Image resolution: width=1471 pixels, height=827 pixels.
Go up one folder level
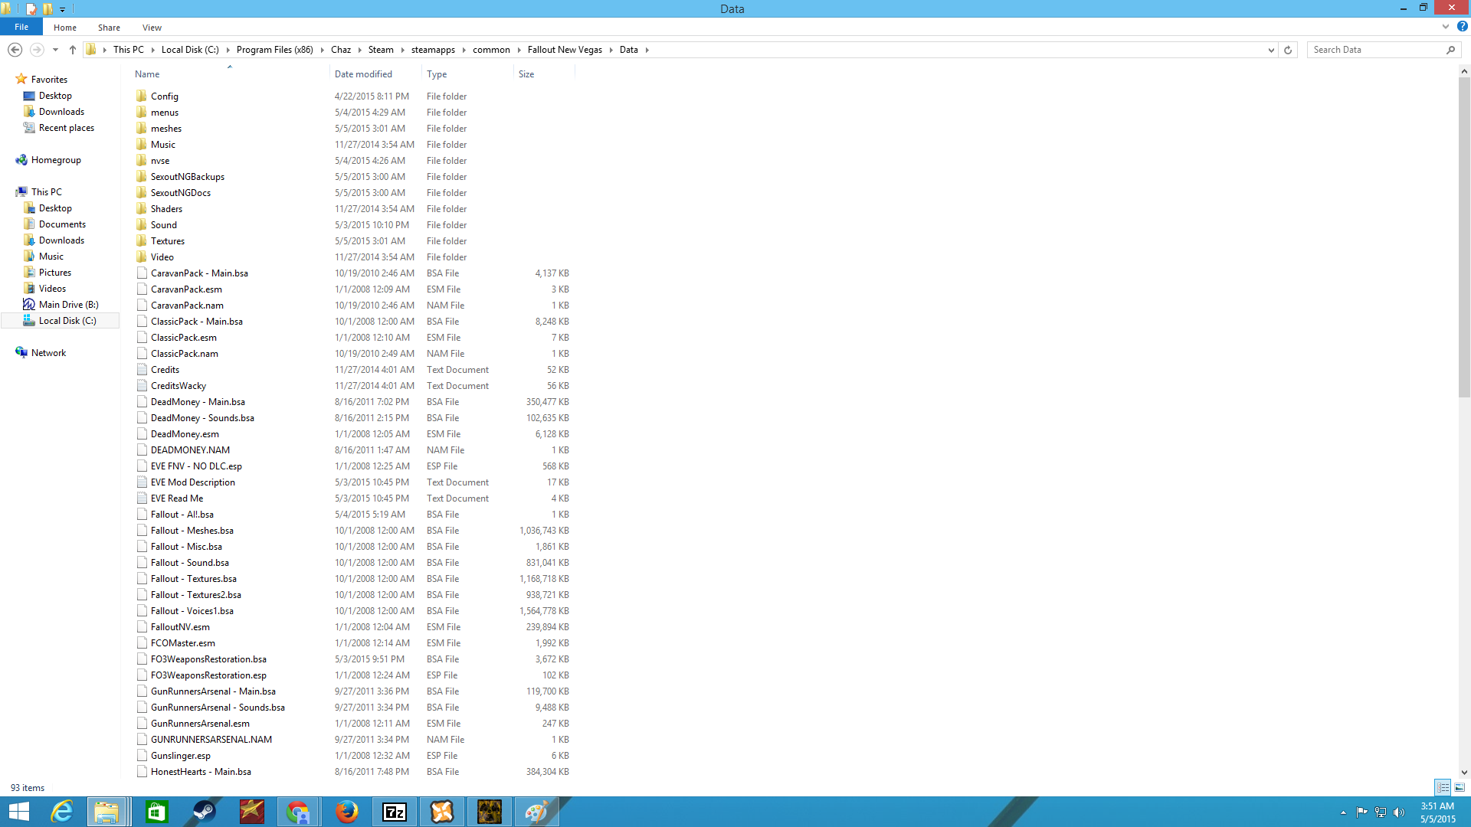pos(73,50)
